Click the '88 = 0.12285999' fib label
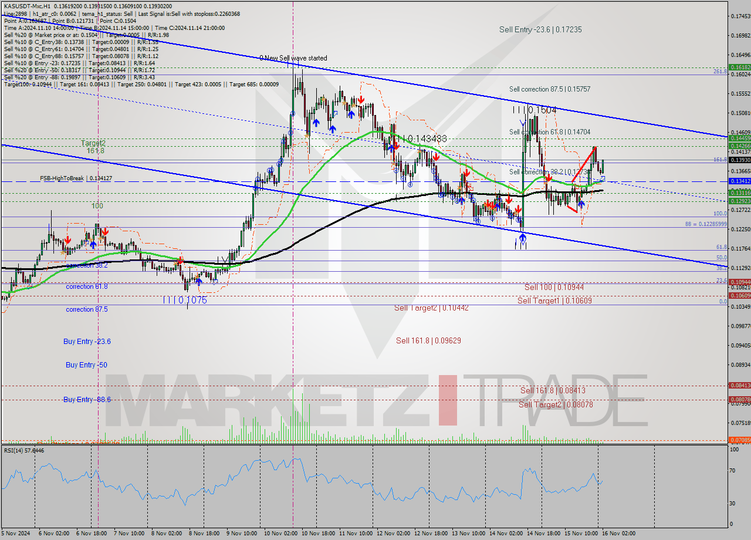 pos(706,224)
